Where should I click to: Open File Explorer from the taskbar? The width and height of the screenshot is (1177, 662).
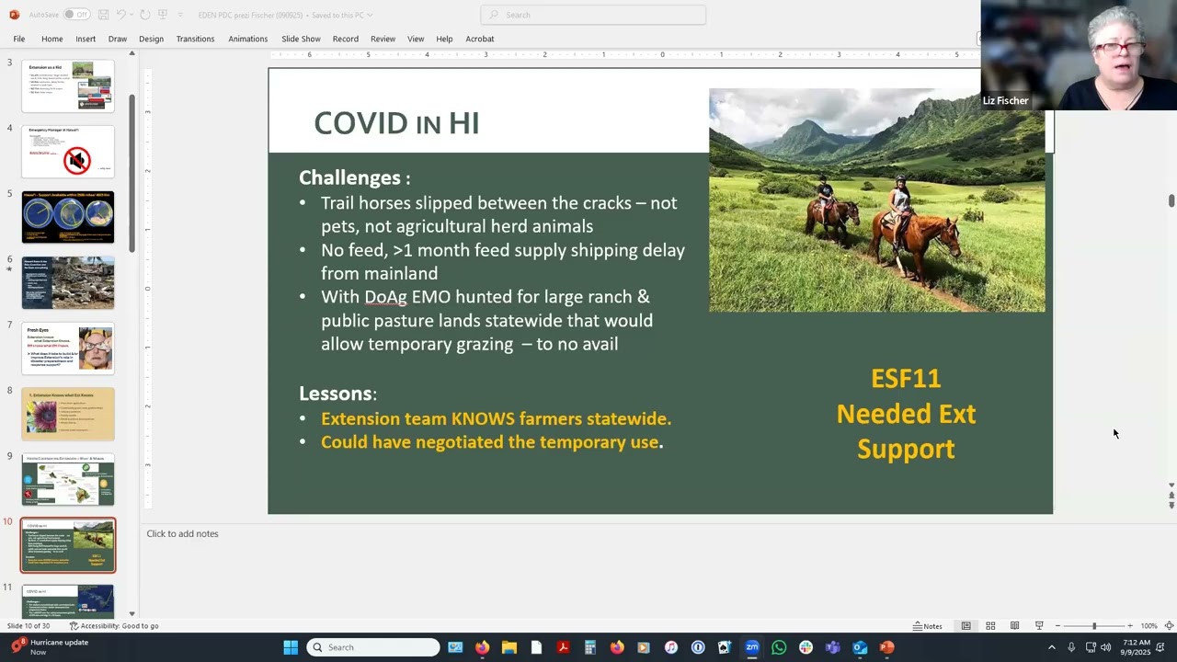click(x=509, y=647)
